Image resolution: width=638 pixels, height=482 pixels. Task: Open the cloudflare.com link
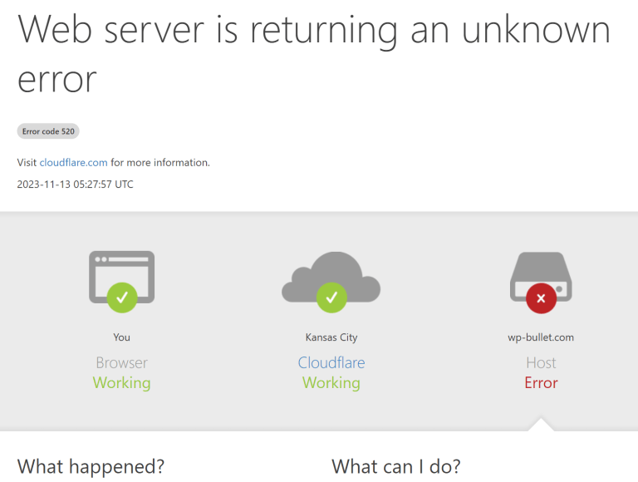click(73, 163)
